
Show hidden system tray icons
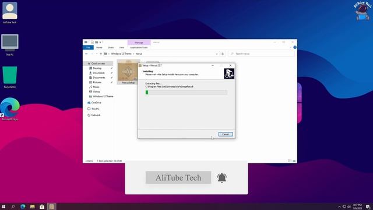[339, 207]
